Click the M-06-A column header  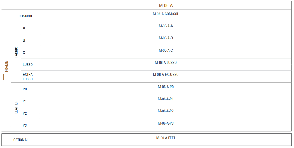pyautogui.click(x=166, y=6)
